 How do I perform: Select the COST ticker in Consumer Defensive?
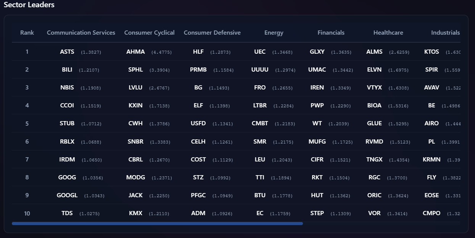198,160
